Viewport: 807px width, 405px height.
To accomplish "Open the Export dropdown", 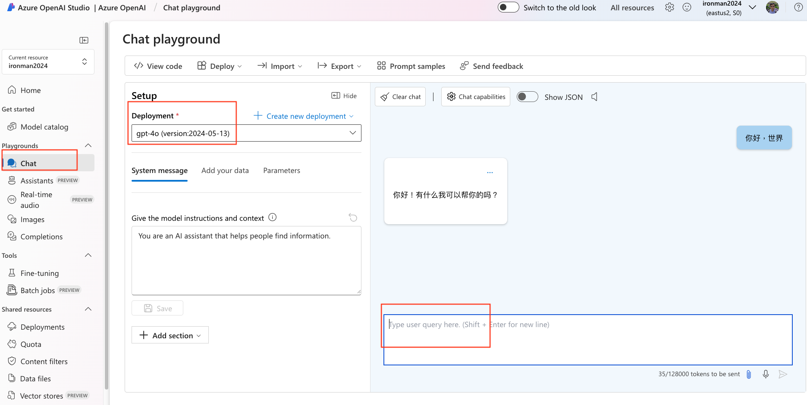I will [x=339, y=66].
